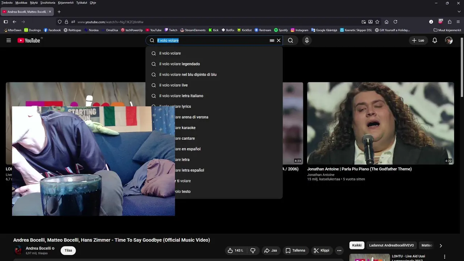This screenshot has height=261, width=464.
Task: Open Firefox application menu
Action: pyautogui.click(x=458, y=22)
